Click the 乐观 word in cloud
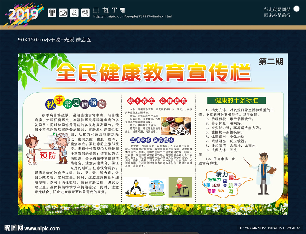This screenshot has width=306, height=234. point(216,185)
